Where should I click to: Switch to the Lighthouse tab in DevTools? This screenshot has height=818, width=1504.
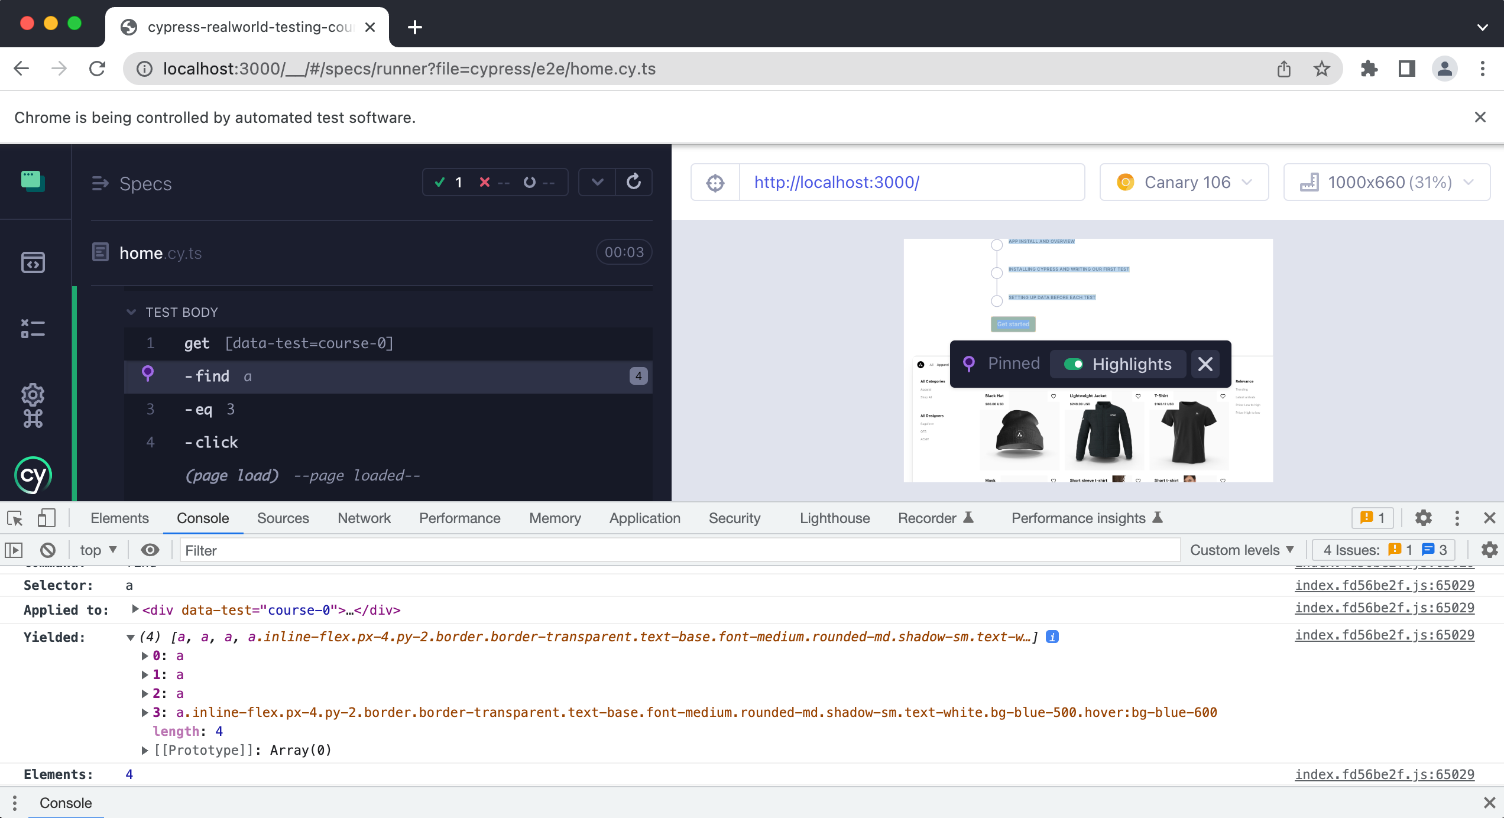click(835, 518)
